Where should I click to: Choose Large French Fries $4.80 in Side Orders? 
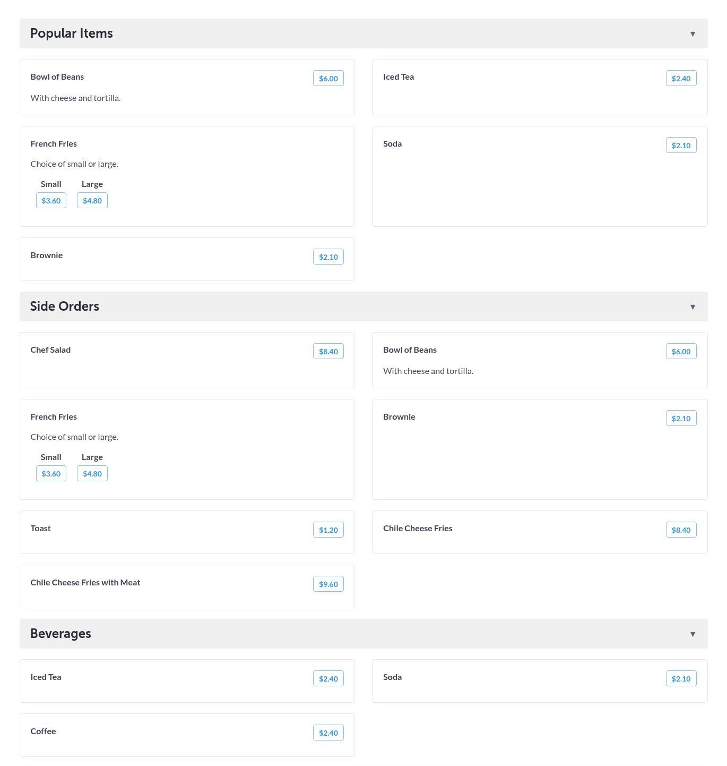pyautogui.click(x=92, y=474)
